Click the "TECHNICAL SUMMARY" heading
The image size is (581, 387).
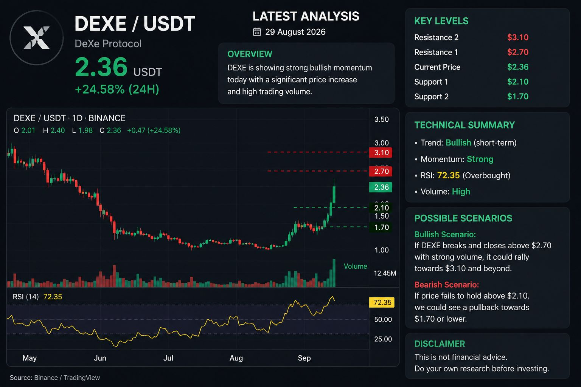click(464, 125)
